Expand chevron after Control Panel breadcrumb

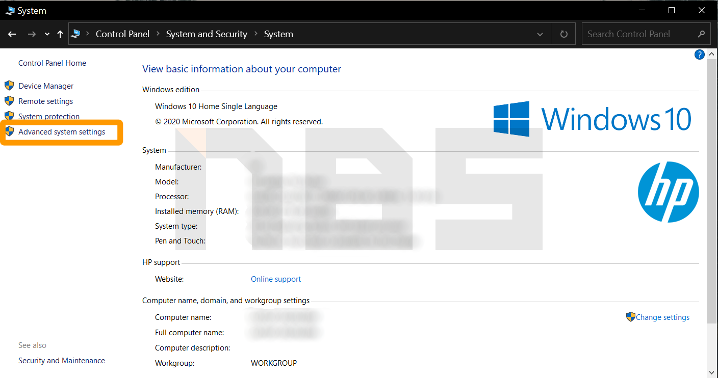158,34
